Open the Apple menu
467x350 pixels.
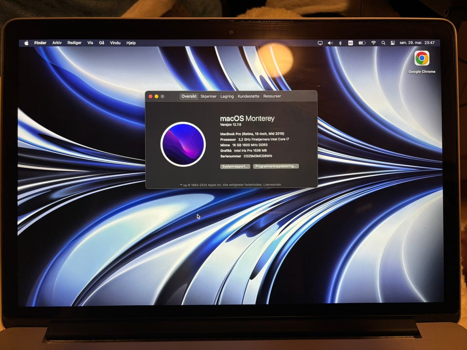pyautogui.click(x=26, y=43)
